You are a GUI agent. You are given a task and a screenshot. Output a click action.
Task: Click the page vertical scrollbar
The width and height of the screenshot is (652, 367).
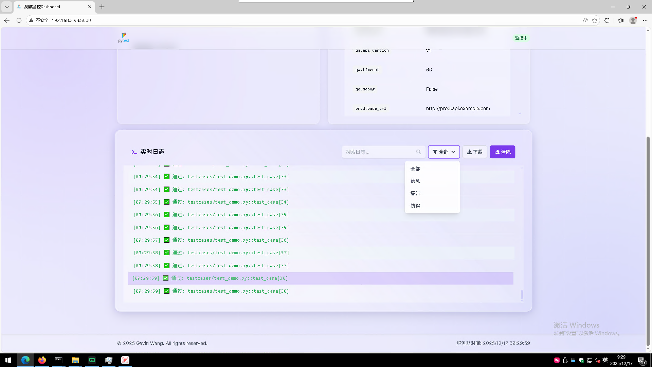648,241
